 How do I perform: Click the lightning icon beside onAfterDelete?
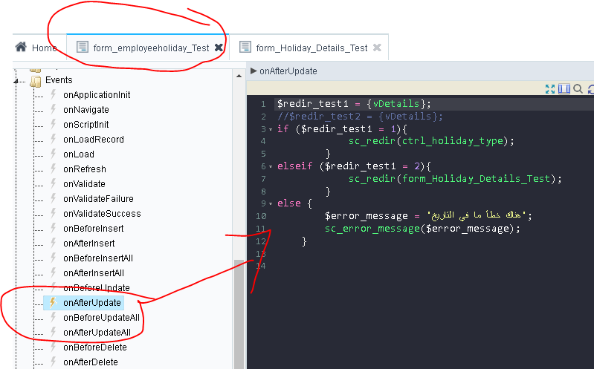pos(54,362)
